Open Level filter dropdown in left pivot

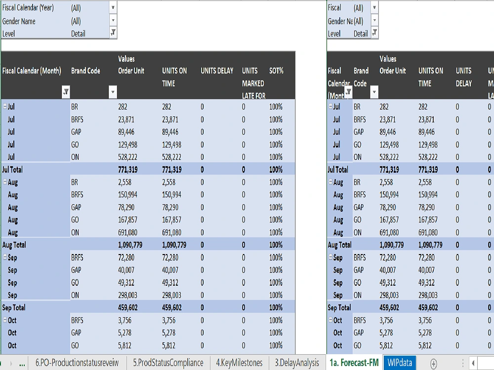pyautogui.click(x=113, y=33)
